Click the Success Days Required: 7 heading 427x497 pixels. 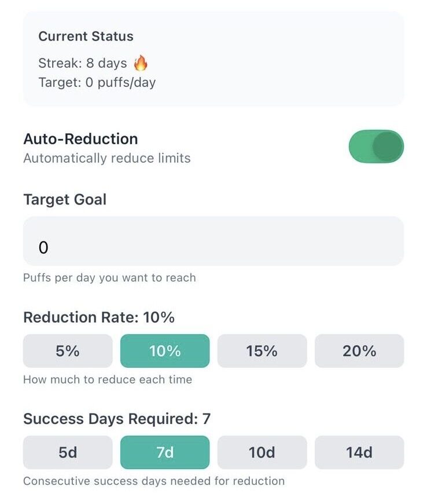click(117, 418)
